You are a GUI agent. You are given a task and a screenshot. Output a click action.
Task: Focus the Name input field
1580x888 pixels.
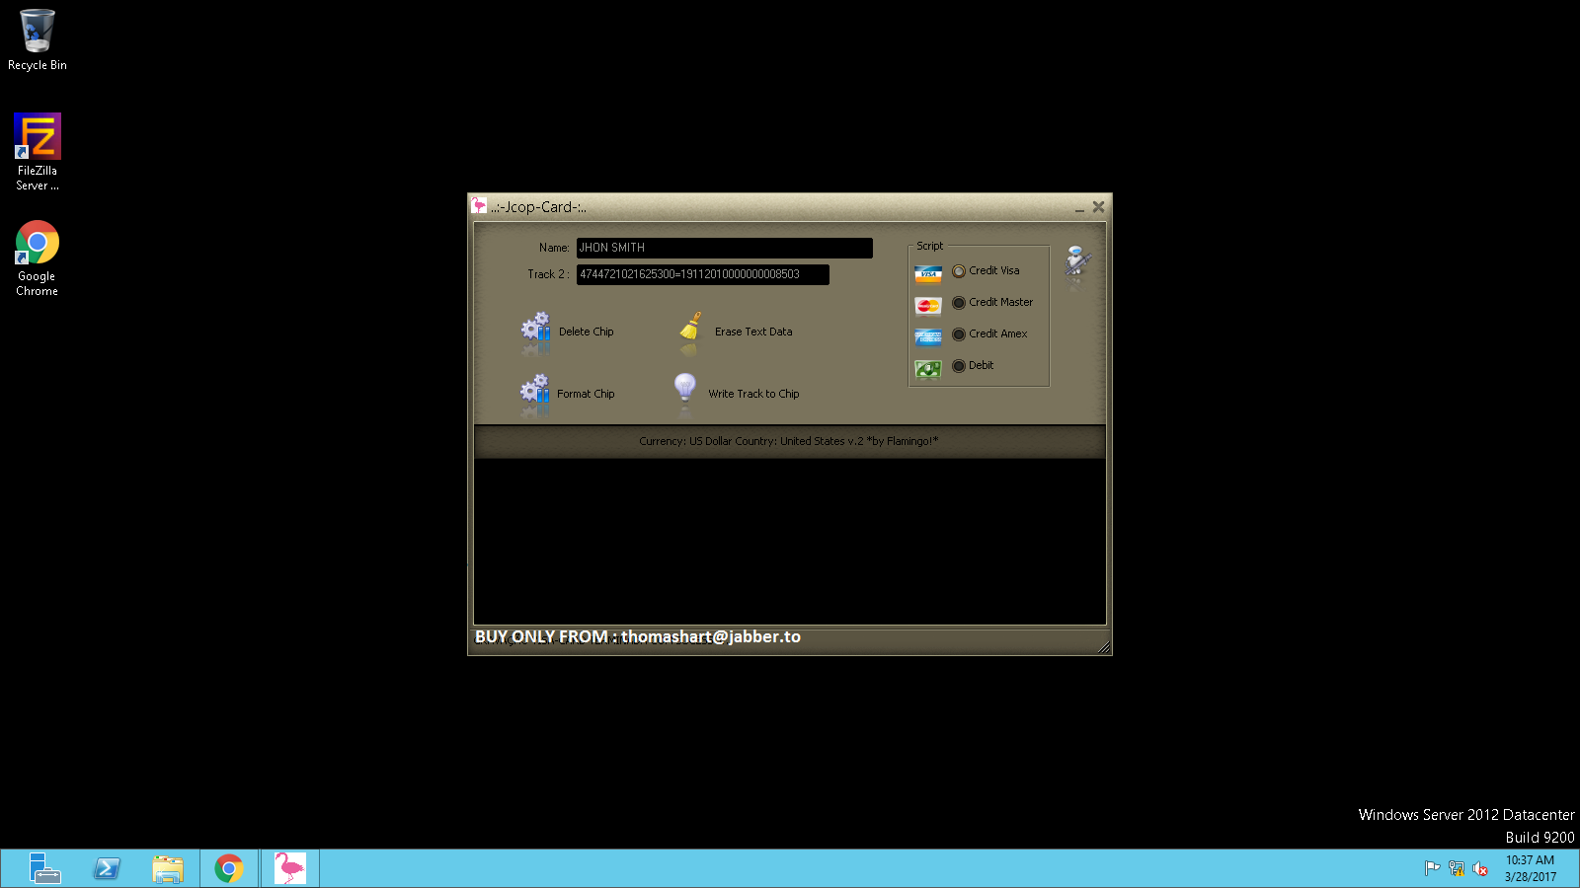[724, 248]
